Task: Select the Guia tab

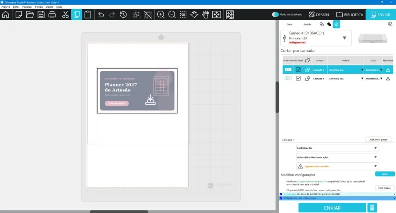Action: pos(289,24)
